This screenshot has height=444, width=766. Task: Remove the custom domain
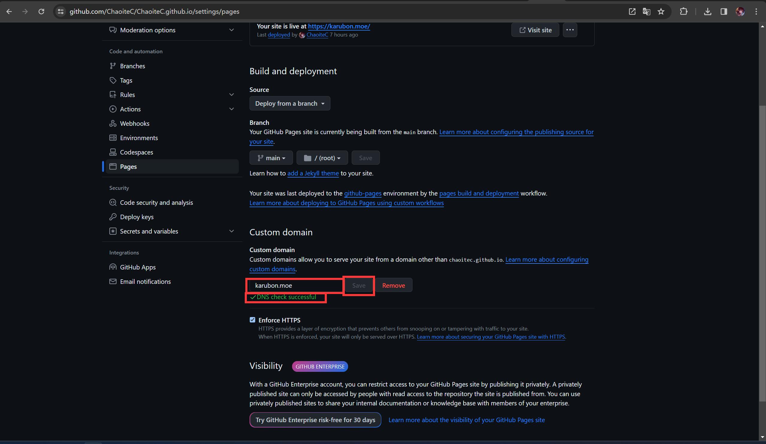[394, 285]
